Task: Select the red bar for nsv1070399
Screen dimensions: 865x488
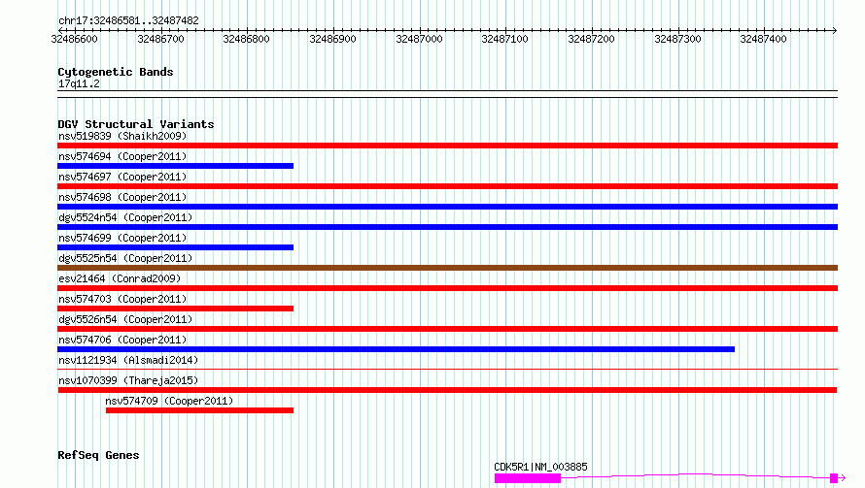Action: pos(447,390)
